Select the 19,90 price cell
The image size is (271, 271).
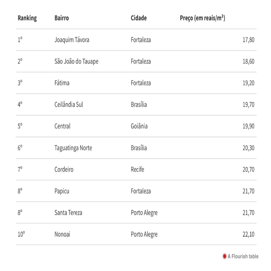click(x=248, y=126)
